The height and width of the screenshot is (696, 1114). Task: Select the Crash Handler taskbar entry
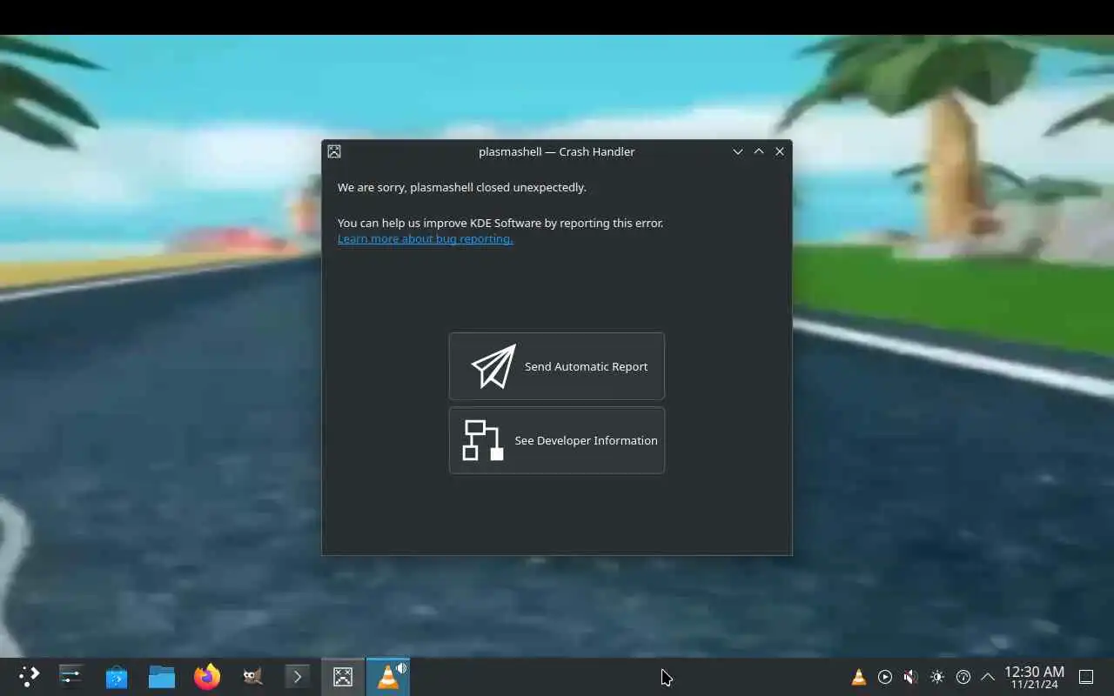pyautogui.click(x=343, y=677)
